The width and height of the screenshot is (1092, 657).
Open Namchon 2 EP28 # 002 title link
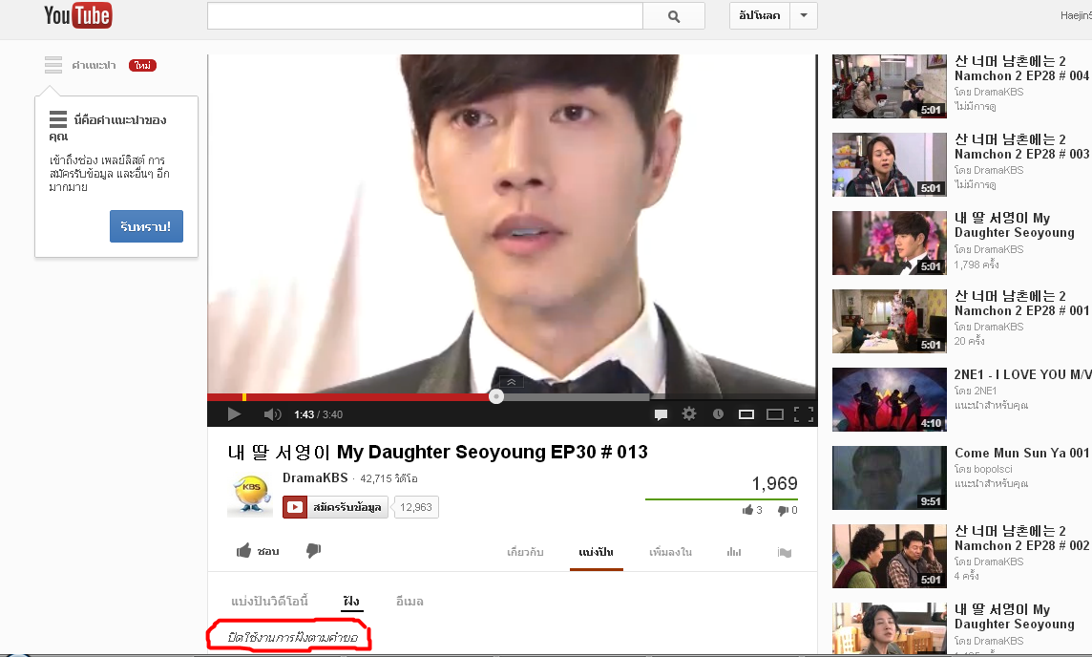[1021, 539]
